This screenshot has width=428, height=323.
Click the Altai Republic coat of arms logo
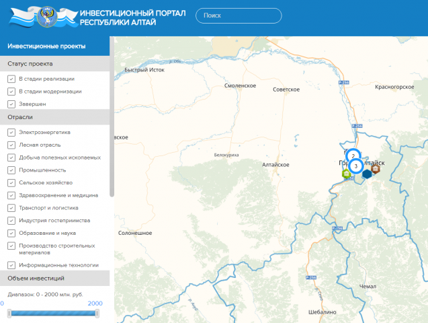[47, 17]
